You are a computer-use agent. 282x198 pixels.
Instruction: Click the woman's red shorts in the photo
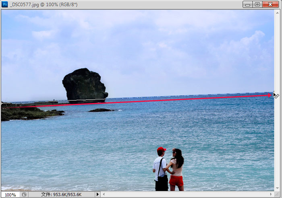tap(176, 181)
